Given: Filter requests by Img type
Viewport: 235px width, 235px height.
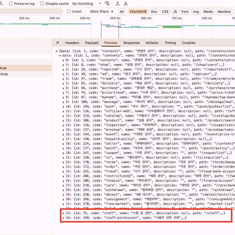Looking at the screenshot, I should click(196, 12).
